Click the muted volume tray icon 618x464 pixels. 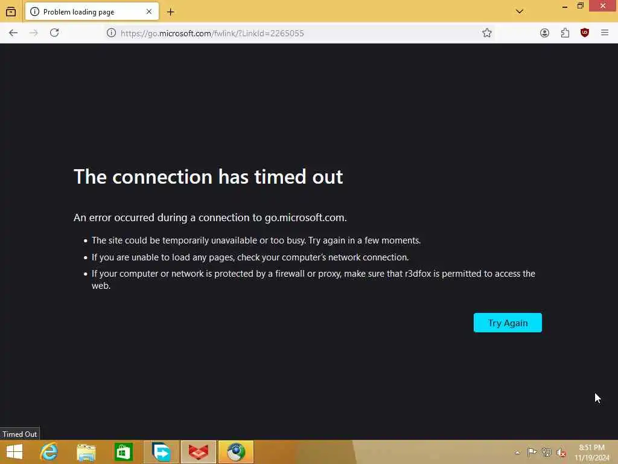point(561,453)
